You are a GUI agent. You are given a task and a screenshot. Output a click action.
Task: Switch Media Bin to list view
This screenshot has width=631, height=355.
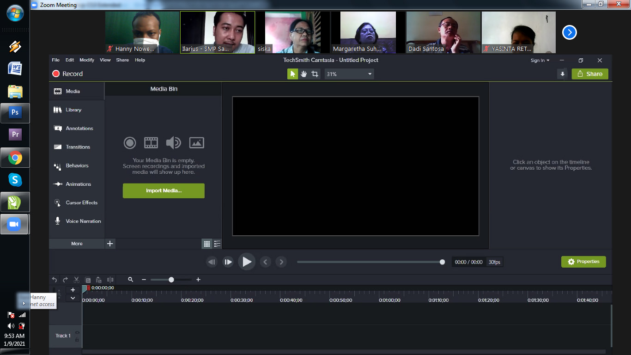(217, 244)
